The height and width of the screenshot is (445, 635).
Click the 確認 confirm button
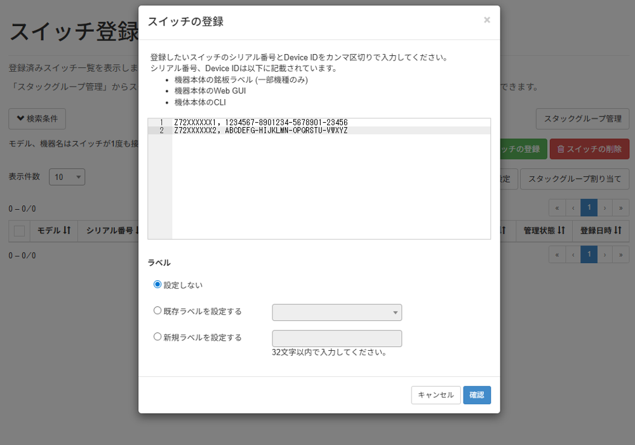point(477,395)
